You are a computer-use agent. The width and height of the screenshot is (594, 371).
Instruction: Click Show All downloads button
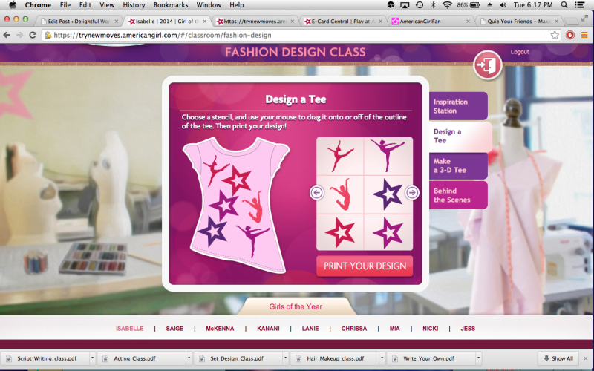click(558, 358)
